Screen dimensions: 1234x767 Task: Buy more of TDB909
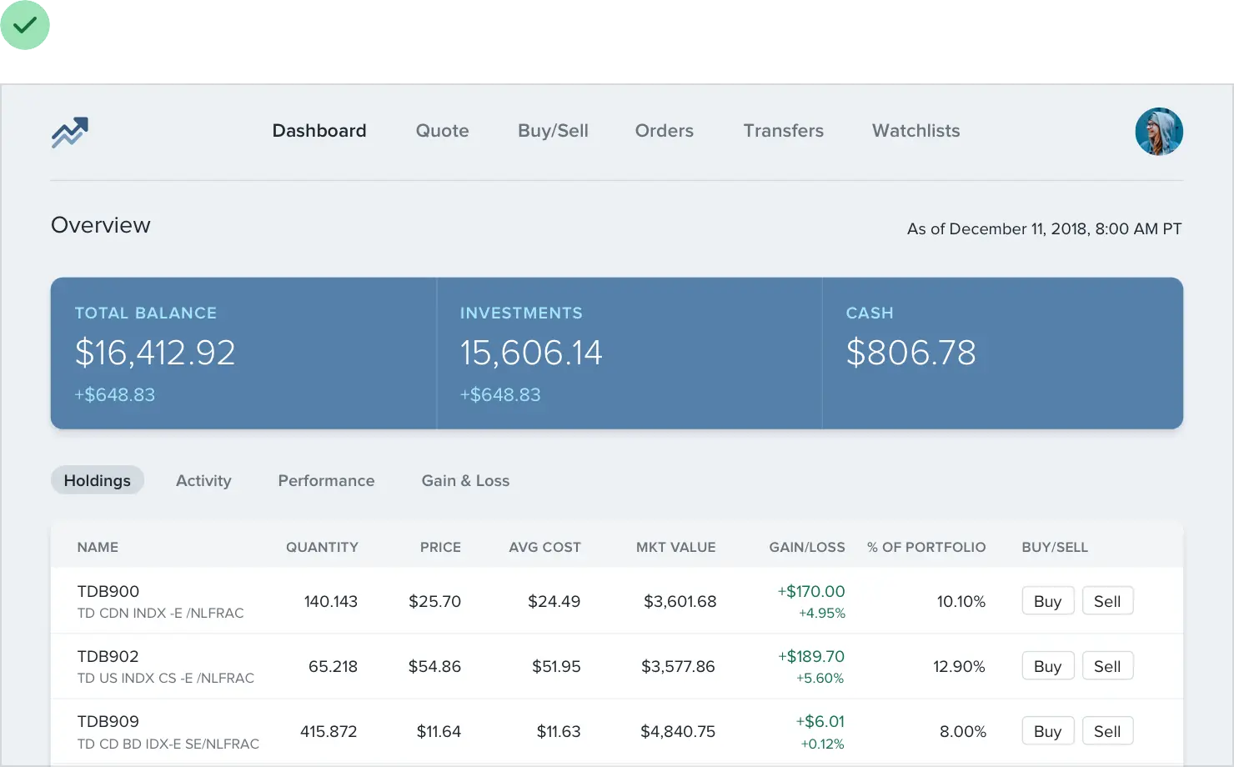(1047, 731)
